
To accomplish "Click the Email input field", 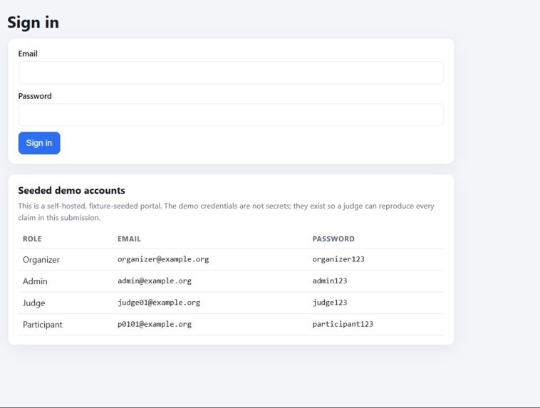I will [231, 73].
